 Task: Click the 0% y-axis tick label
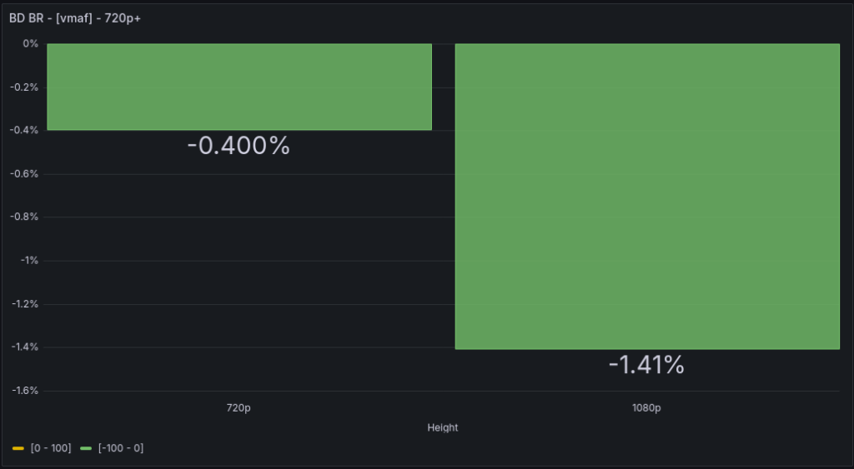(x=31, y=43)
